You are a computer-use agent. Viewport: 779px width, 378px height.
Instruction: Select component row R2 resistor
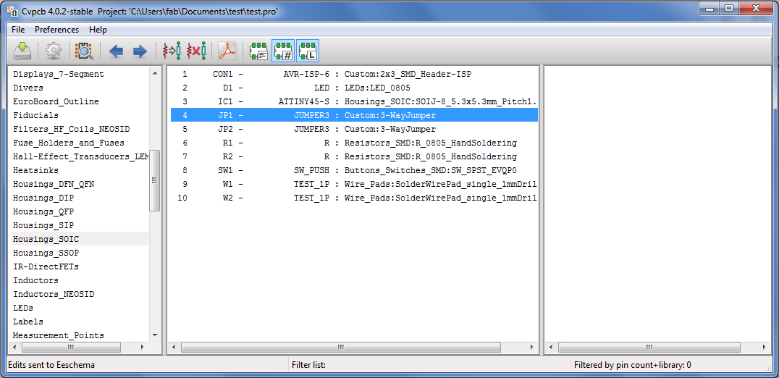point(354,157)
